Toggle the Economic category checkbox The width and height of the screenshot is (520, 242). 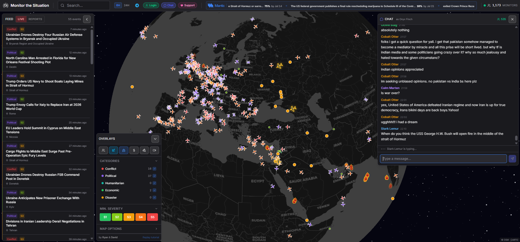click(x=154, y=190)
